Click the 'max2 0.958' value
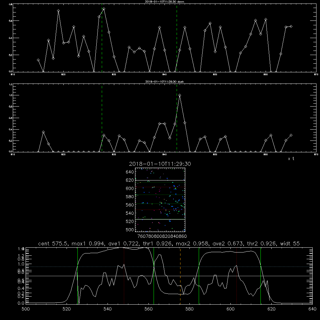Image resolution: width=320 pixels, height=320 pixels. [x=193, y=244]
